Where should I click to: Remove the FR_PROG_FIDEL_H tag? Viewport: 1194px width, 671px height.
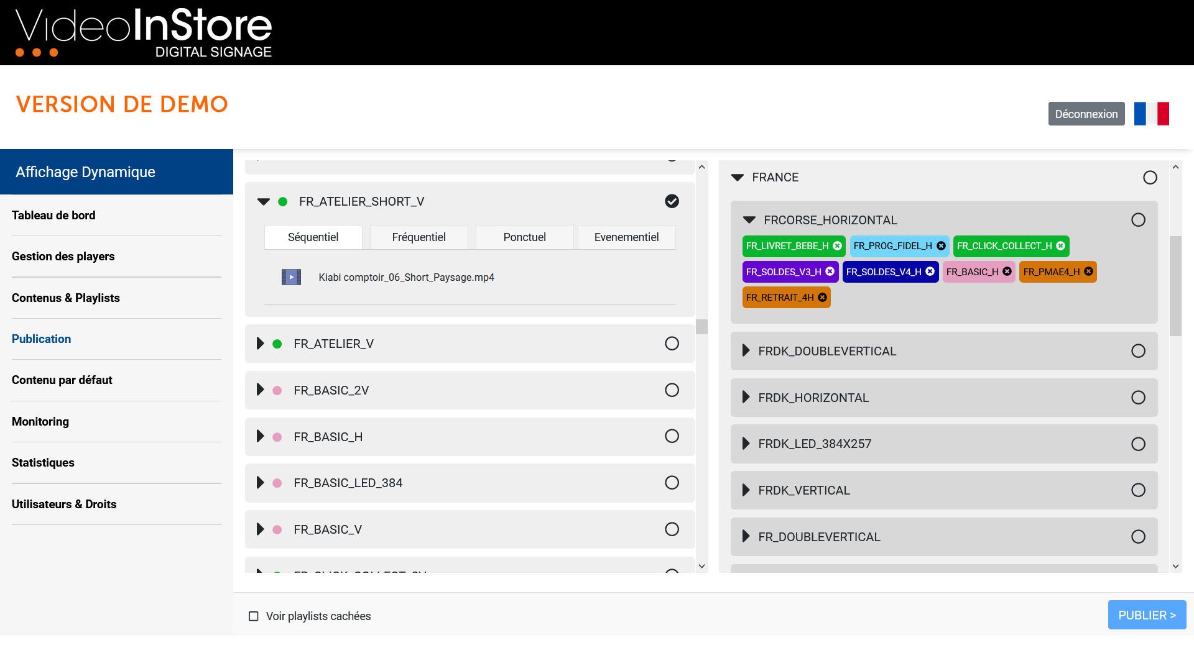pos(941,246)
